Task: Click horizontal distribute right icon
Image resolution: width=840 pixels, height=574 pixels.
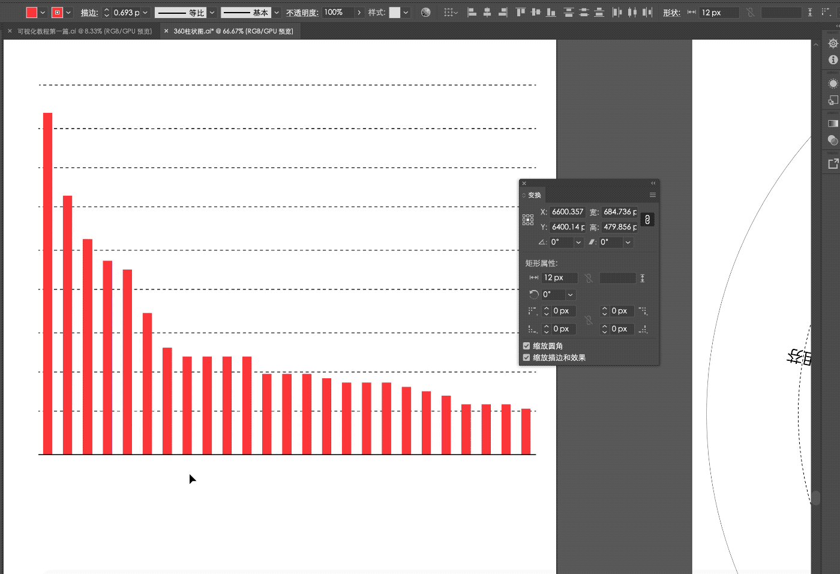Action: (x=647, y=12)
